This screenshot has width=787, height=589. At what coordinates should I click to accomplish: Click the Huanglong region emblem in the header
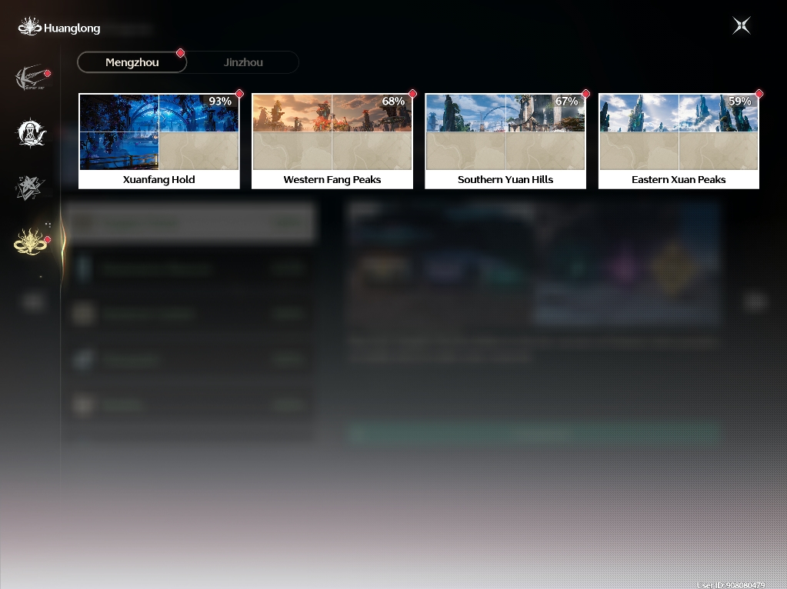[29, 27]
